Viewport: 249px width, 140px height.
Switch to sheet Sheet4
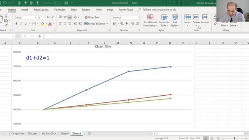coord(65,133)
